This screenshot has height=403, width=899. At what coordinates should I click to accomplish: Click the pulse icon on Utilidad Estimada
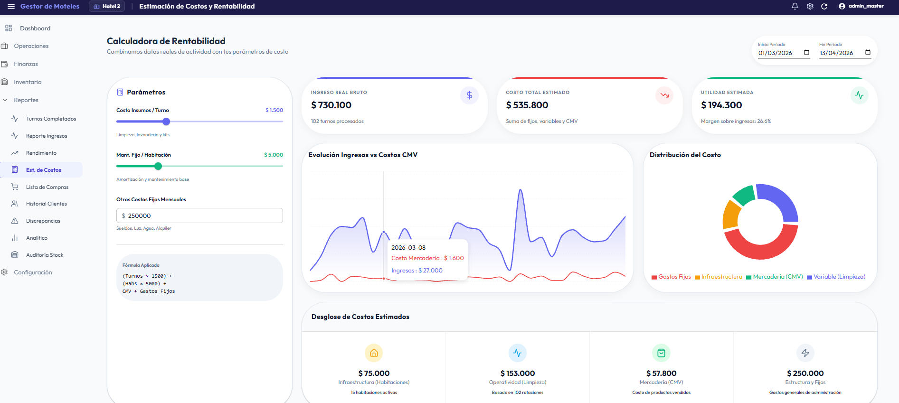[859, 95]
